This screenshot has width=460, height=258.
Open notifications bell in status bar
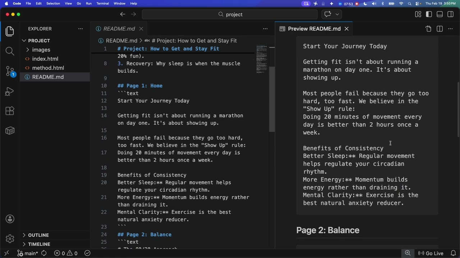tap(453, 253)
